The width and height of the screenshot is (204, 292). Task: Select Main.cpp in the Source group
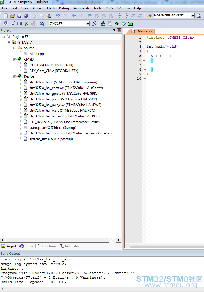click(x=36, y=54)
